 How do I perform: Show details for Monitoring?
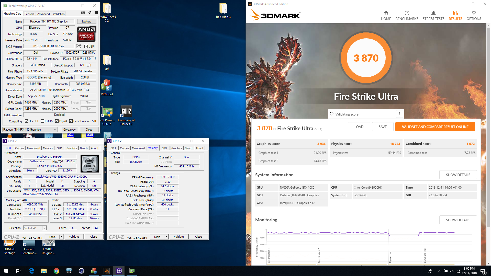[458, 220]
